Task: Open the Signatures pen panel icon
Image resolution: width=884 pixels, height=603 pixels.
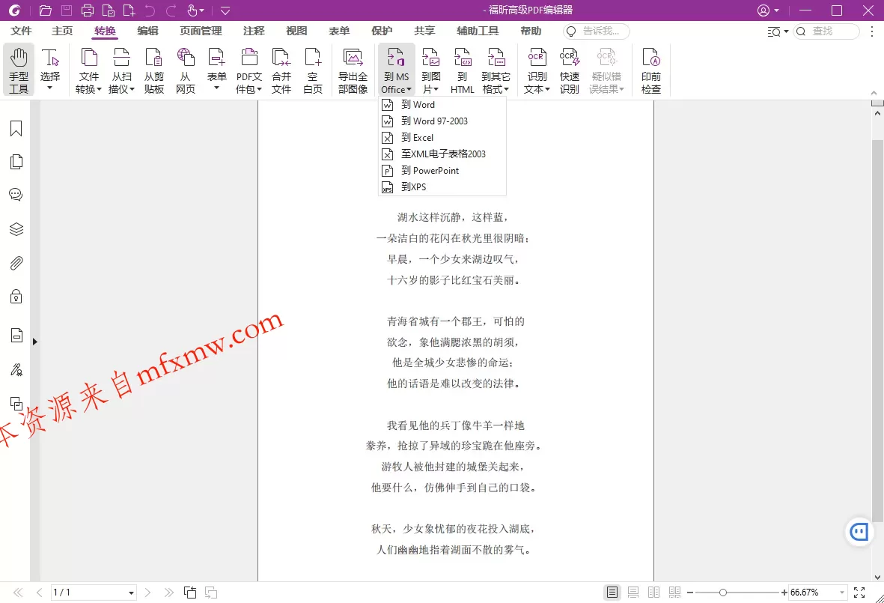Action: (x=16, y=370)
